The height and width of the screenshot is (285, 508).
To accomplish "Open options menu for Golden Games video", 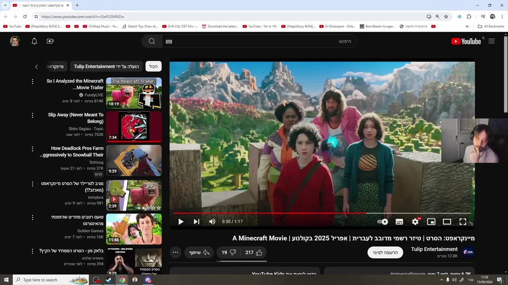I will 33,218.
